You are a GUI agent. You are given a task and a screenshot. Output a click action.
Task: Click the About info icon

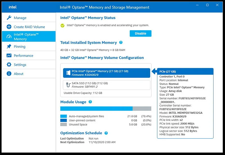coord(9,74)
